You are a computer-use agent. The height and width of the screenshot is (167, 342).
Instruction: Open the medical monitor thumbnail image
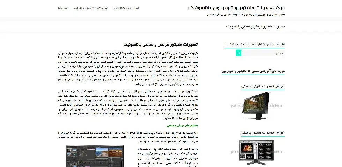[256, 152]
